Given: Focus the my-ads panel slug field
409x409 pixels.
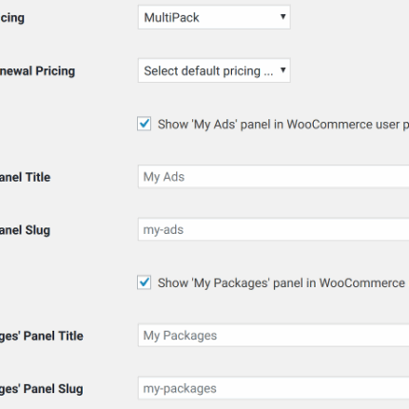Looking at the screenshot, I should [x=273, y=229].
